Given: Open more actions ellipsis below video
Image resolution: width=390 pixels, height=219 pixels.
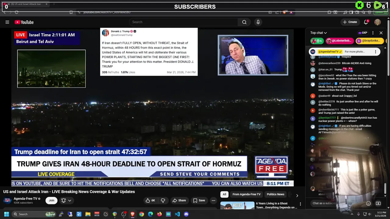Looking at the screenshot, I should (213, 200).
